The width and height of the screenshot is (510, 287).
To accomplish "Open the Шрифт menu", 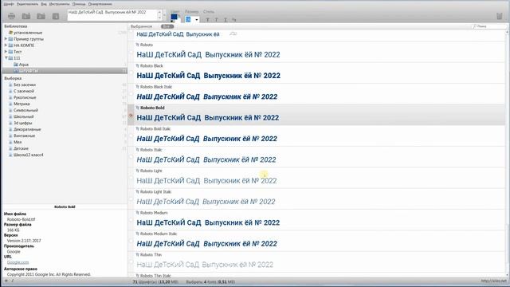I will pyautogui.click(x=9, y=4).
